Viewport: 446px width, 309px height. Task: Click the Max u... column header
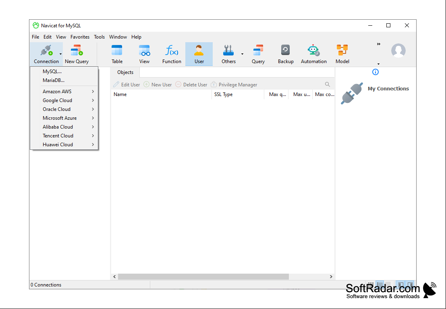[301, 94]
